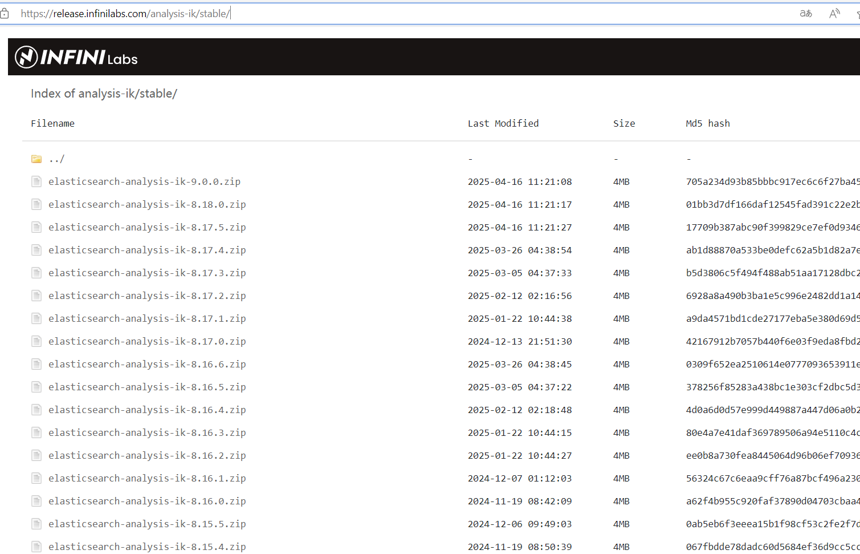Click file icon beside elasticsearch-analysis-ik-8.17.2.zip
The height and width of the screenshot is (554, 860).
coord(36,296)
